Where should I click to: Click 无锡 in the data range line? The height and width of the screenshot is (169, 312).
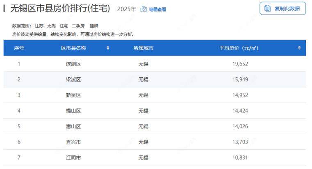(51, 26)
